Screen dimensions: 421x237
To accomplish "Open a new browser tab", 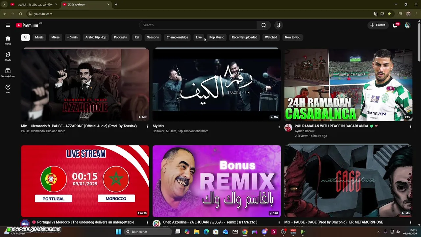I will [116, 4].
